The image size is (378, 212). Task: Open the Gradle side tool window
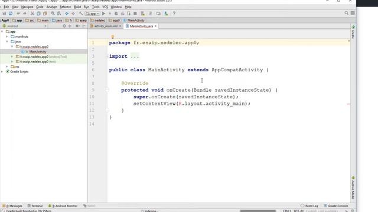pyautogui.click(x=353, y=32)
